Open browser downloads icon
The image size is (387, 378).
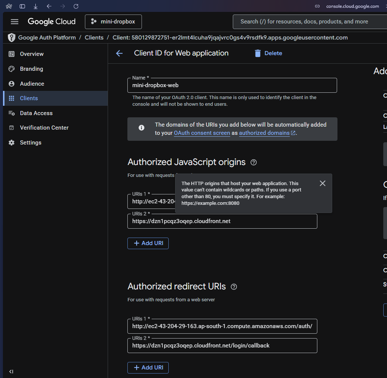tap(36, 6)
